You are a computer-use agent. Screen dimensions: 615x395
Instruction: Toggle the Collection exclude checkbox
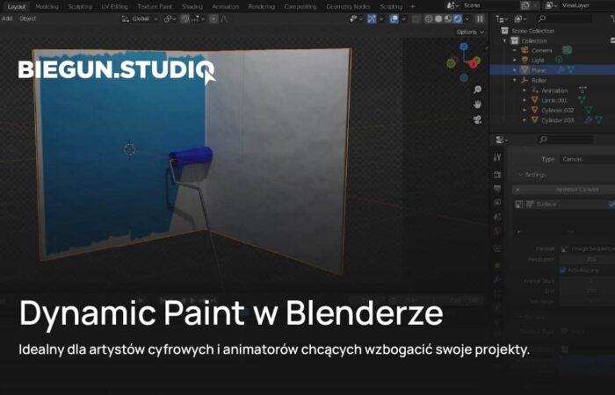pyautogui.click(x=612, y=40)
